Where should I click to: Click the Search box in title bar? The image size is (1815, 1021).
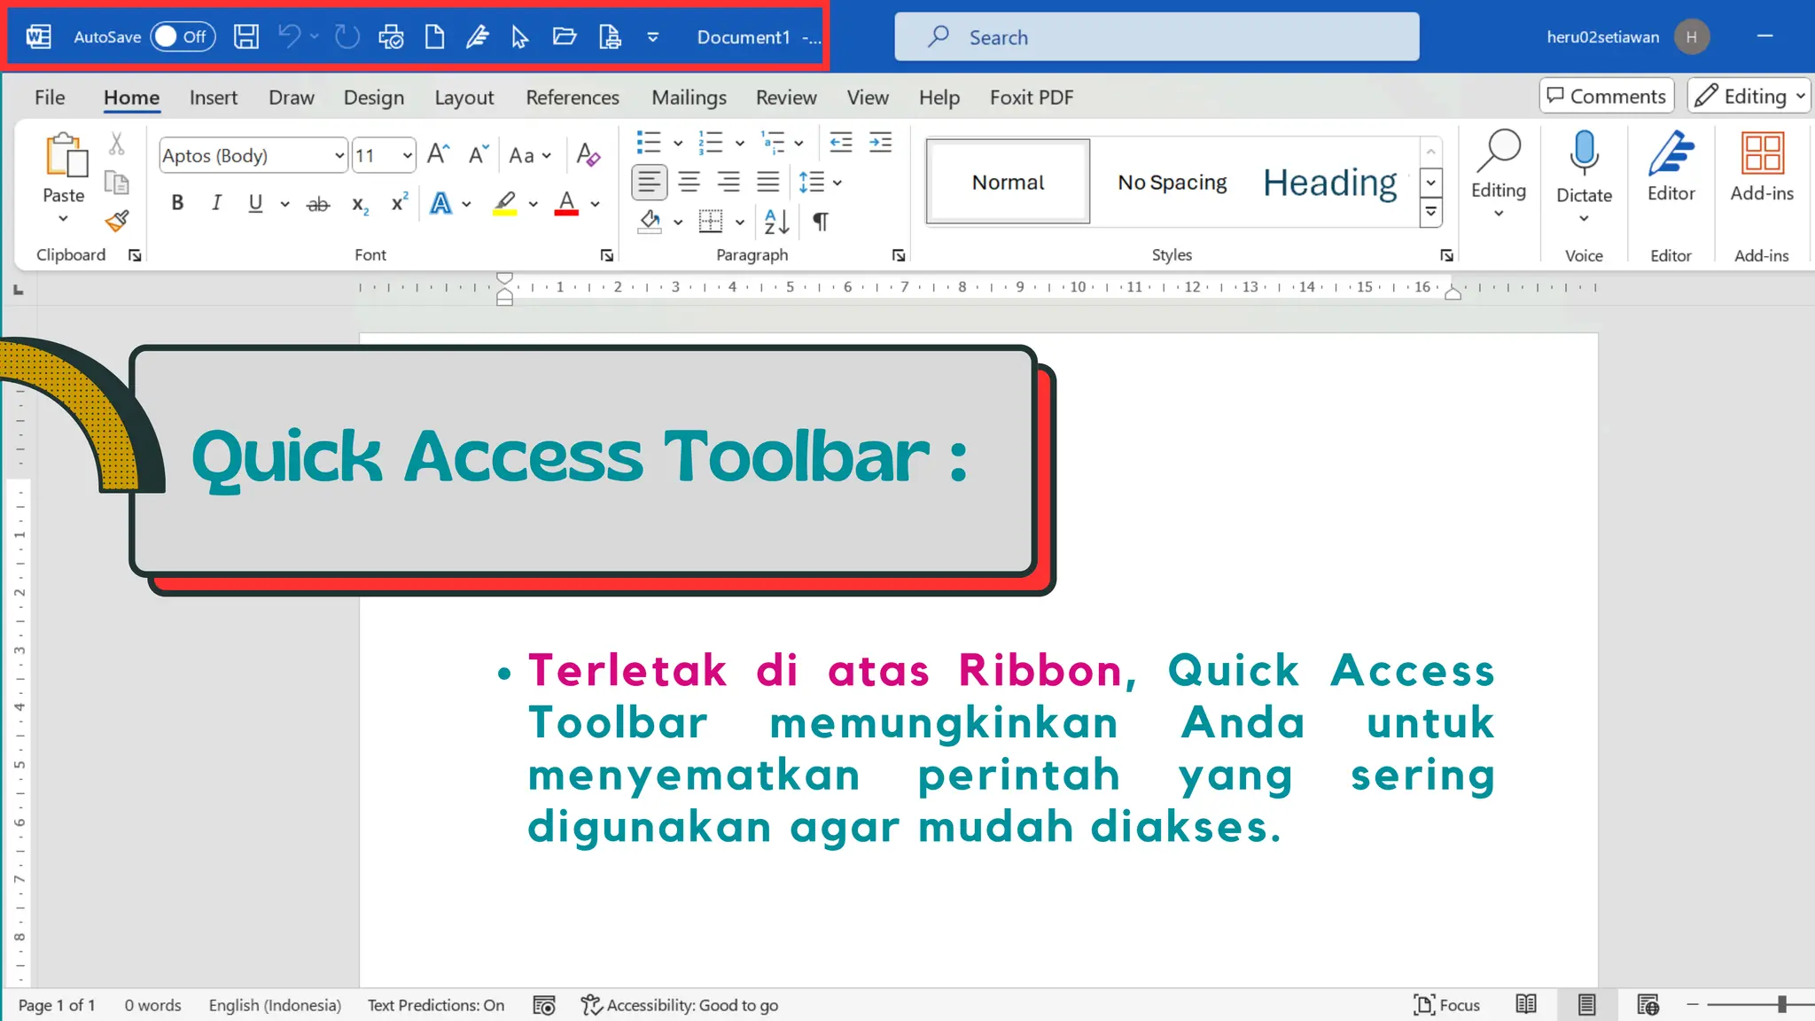pos(1157,37)
